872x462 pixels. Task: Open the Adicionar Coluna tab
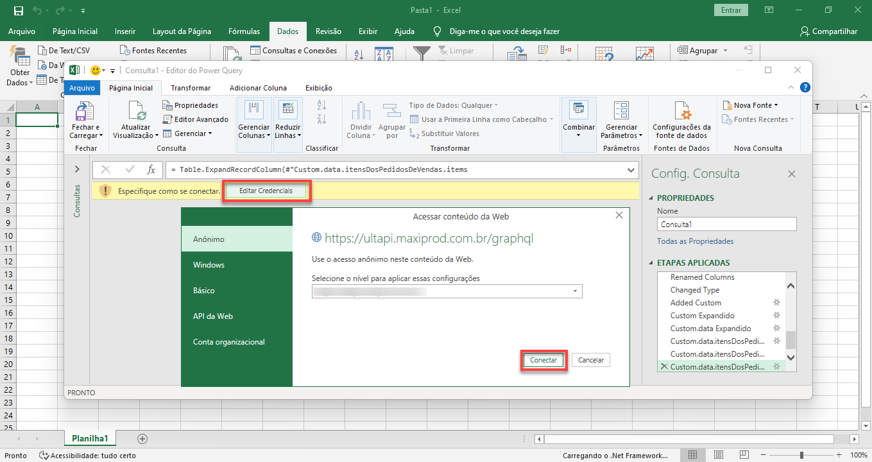pos(258,88)
